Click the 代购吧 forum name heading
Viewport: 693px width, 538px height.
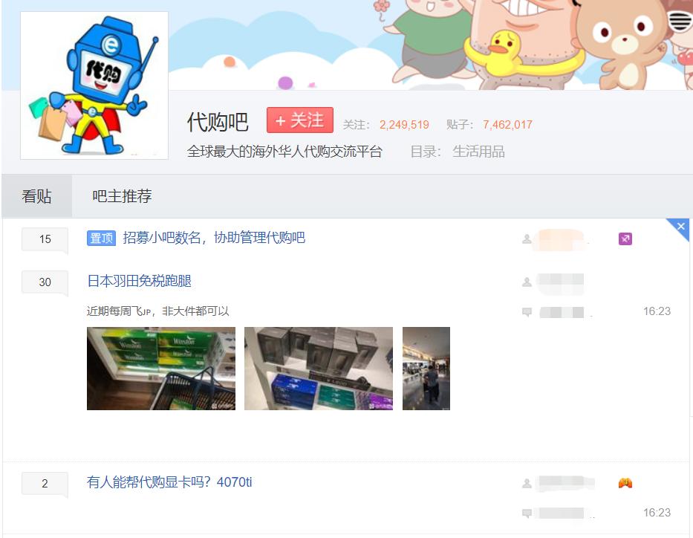(218, 122)
